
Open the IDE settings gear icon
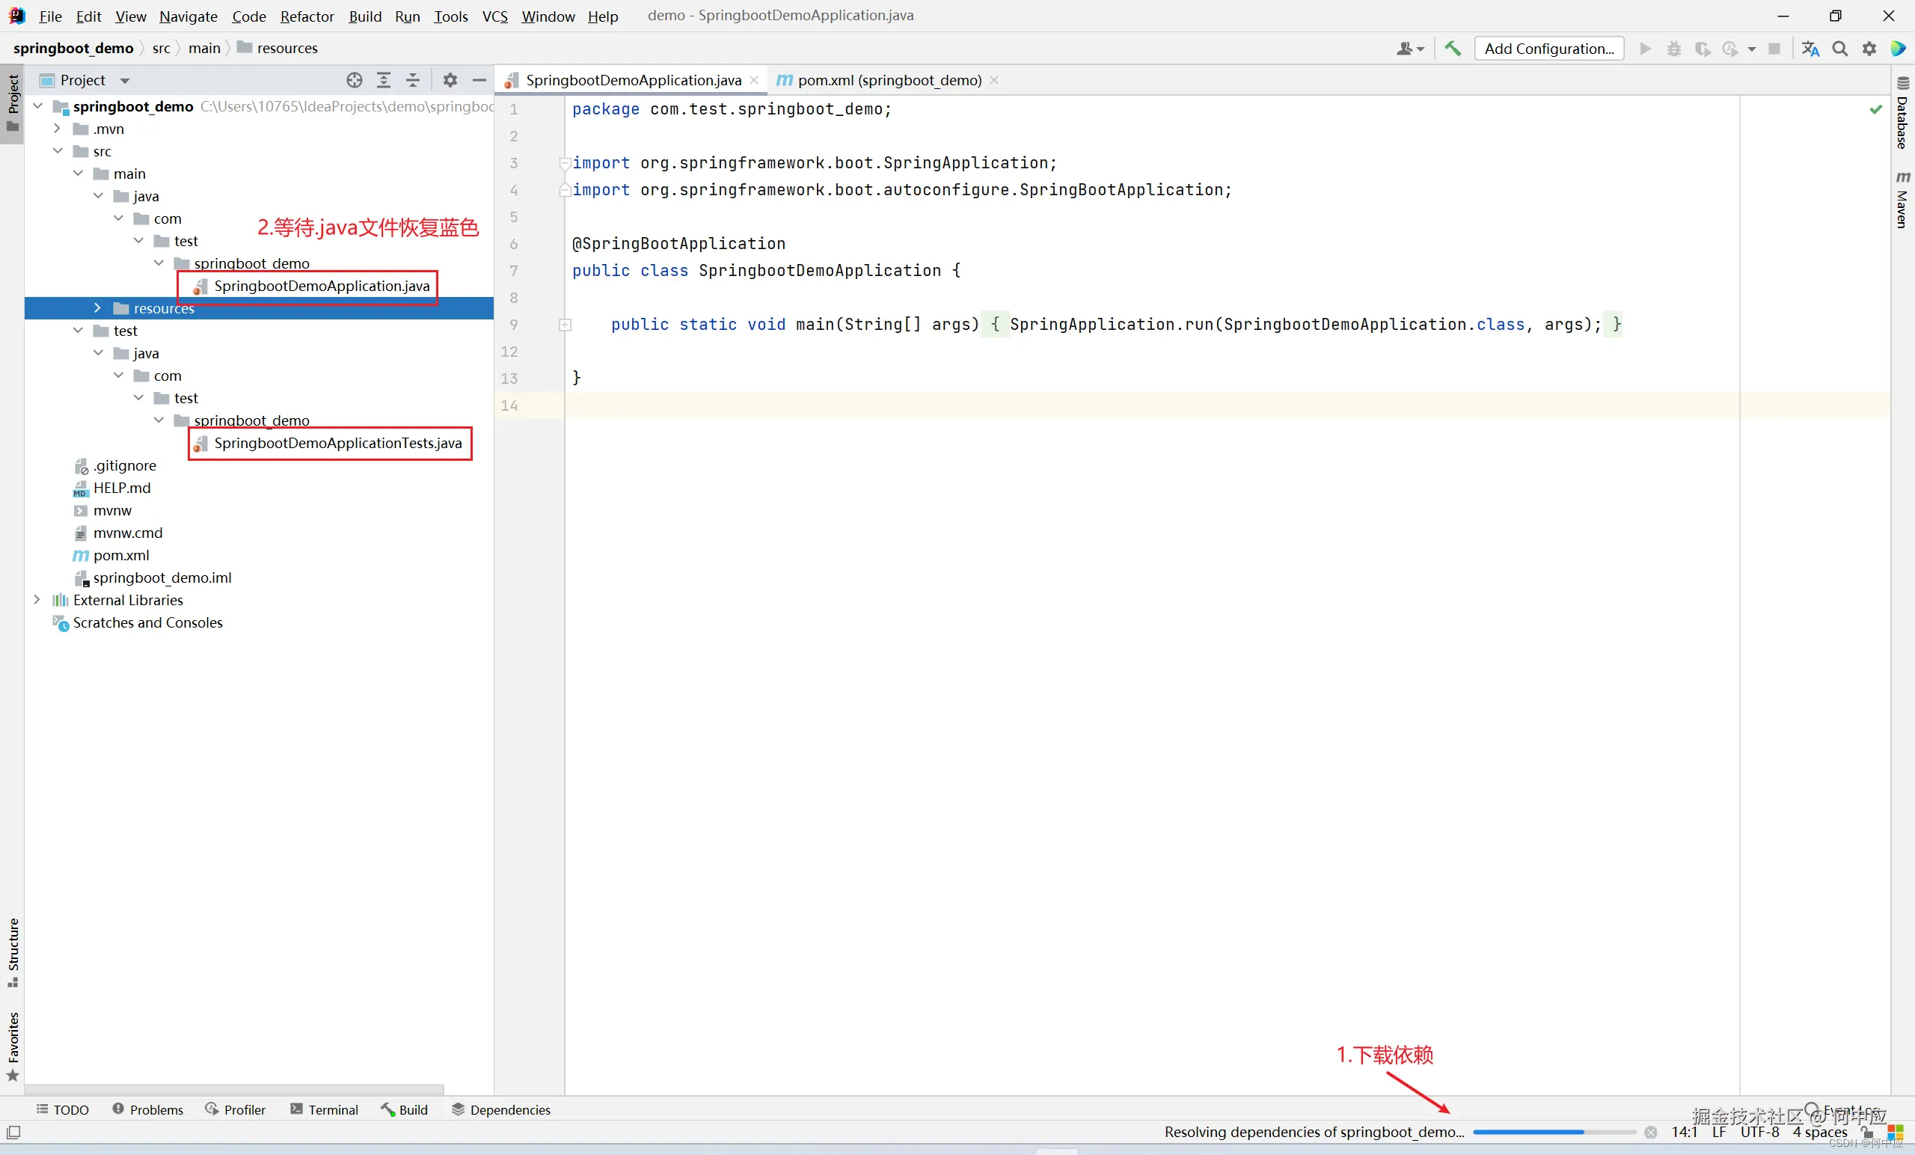tap(1869, 48)
